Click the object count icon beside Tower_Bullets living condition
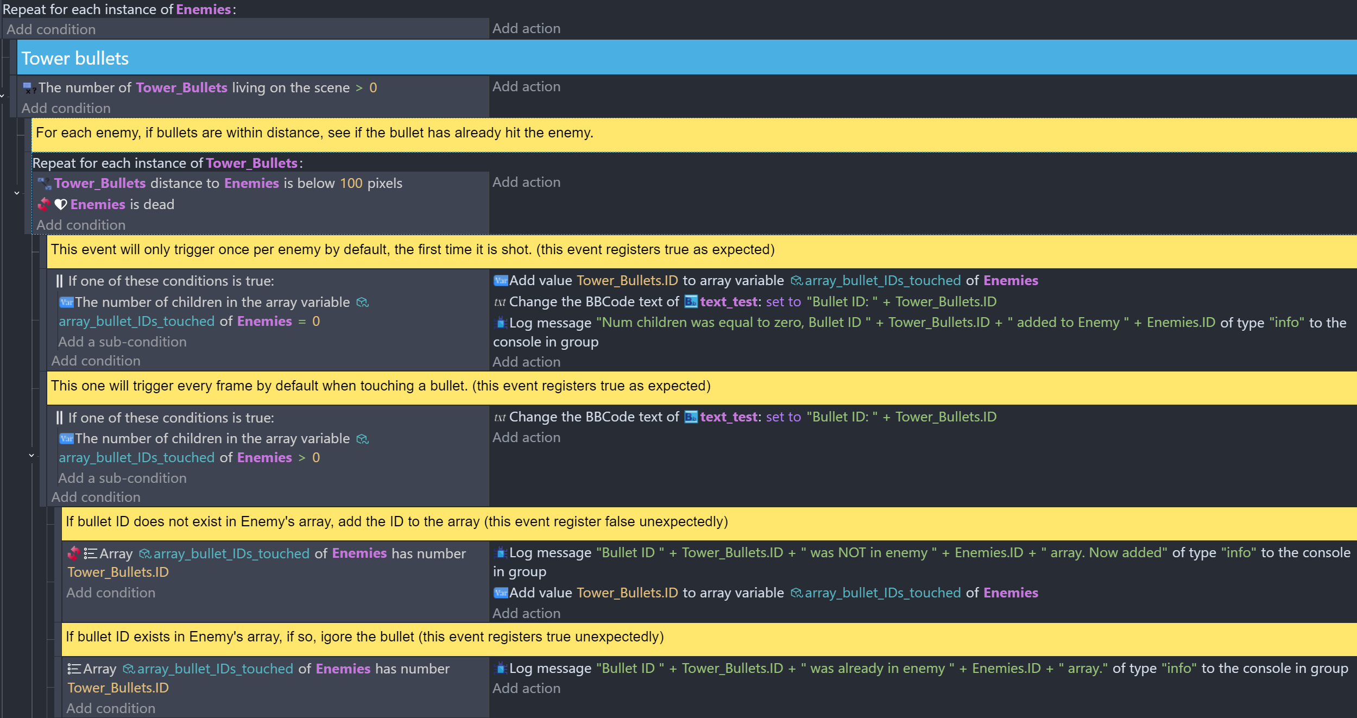Screen dimensions: 1357x718 point(28,88)
